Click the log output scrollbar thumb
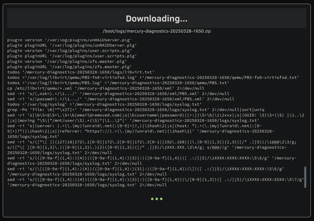Viewport: 314px width, 221px height. coord(305,177)
